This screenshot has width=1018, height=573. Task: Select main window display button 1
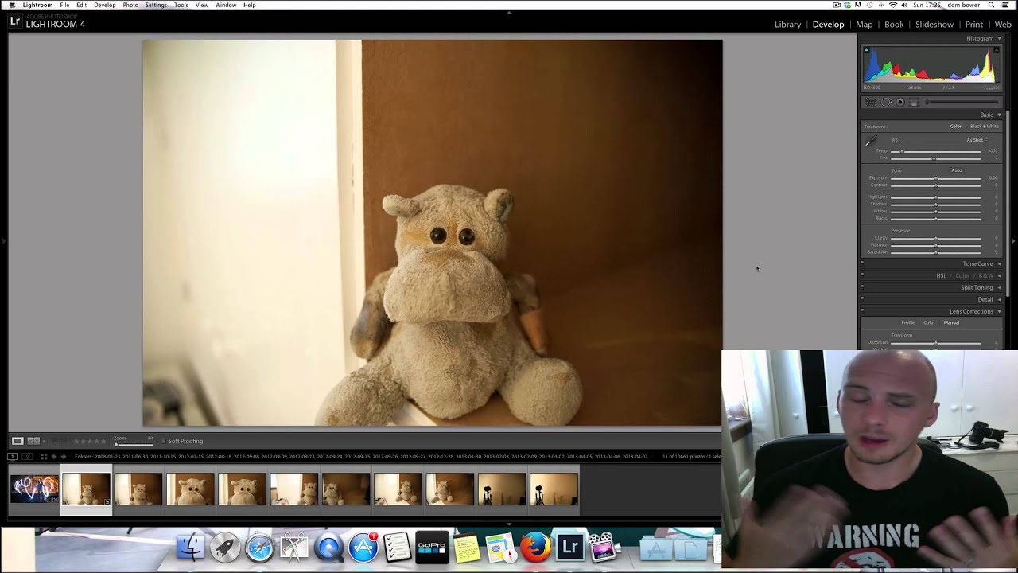pos(13,457)
